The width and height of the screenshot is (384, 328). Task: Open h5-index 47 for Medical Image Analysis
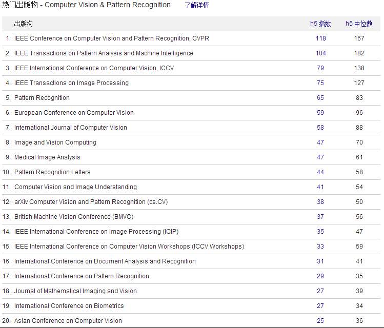pyautogui.click(x=320, y=157)
